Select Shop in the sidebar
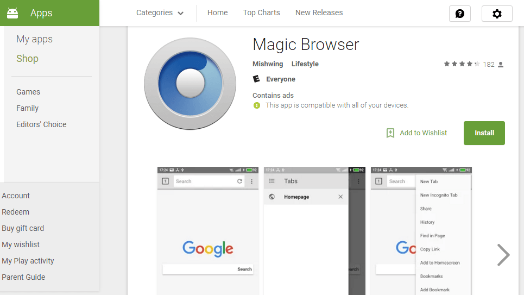 (27, 59)
